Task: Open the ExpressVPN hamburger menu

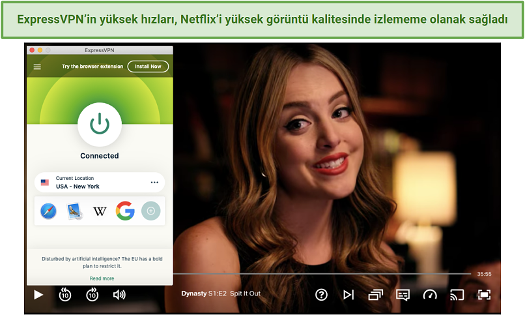Action: [x=37, y=67]
